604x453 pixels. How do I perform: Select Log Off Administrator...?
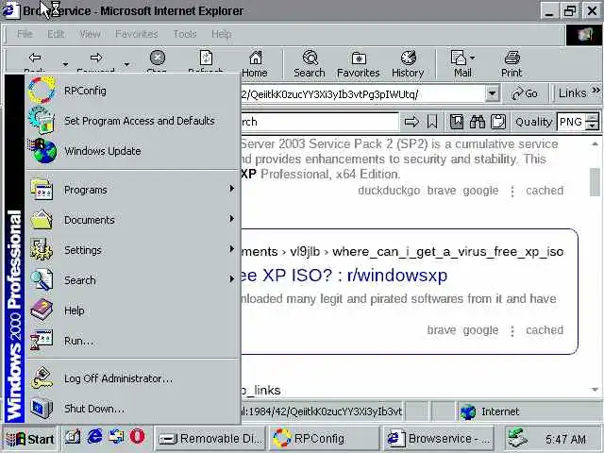[x=132, y=378]
